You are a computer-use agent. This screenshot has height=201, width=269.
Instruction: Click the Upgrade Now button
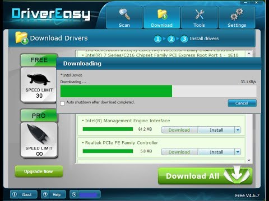point(39,171)
